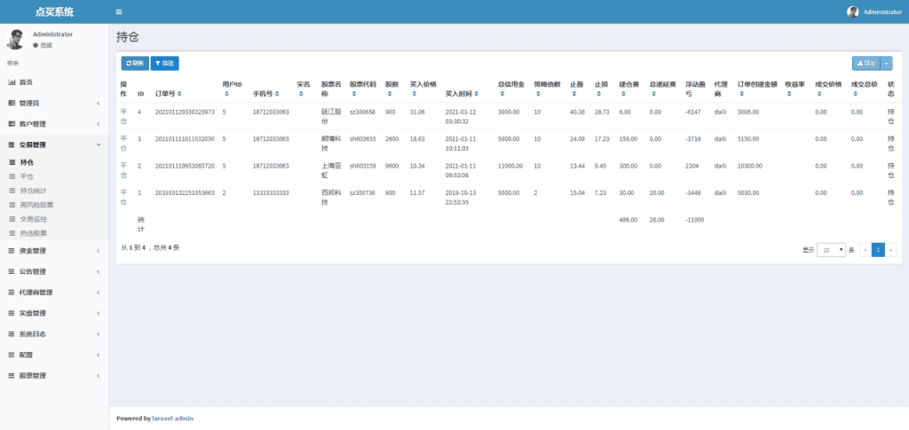Click Administrator avatar in top bar
The width and height of the screenshot is (909, 430).
(x=853, y=12)
